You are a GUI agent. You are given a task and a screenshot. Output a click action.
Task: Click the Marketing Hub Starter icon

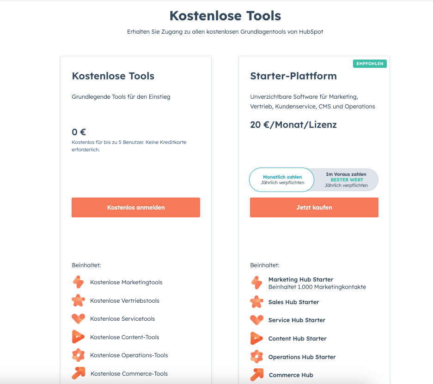click(257, 283)
